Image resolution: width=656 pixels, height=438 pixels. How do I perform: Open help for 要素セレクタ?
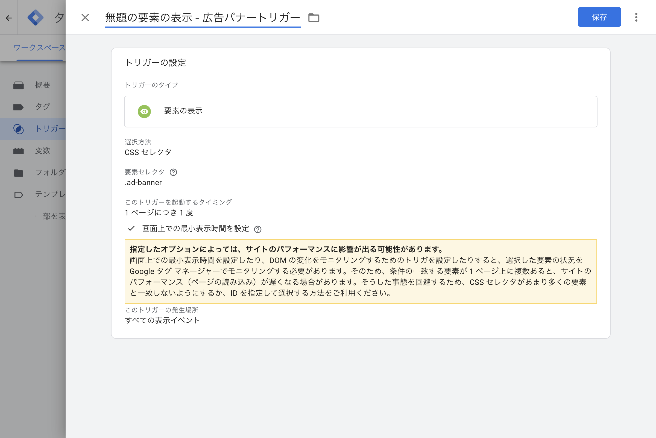(173, 172)
